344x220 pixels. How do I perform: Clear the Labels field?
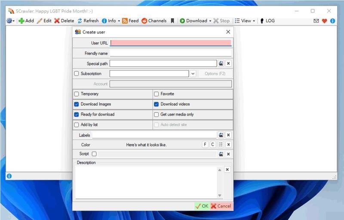228,135
